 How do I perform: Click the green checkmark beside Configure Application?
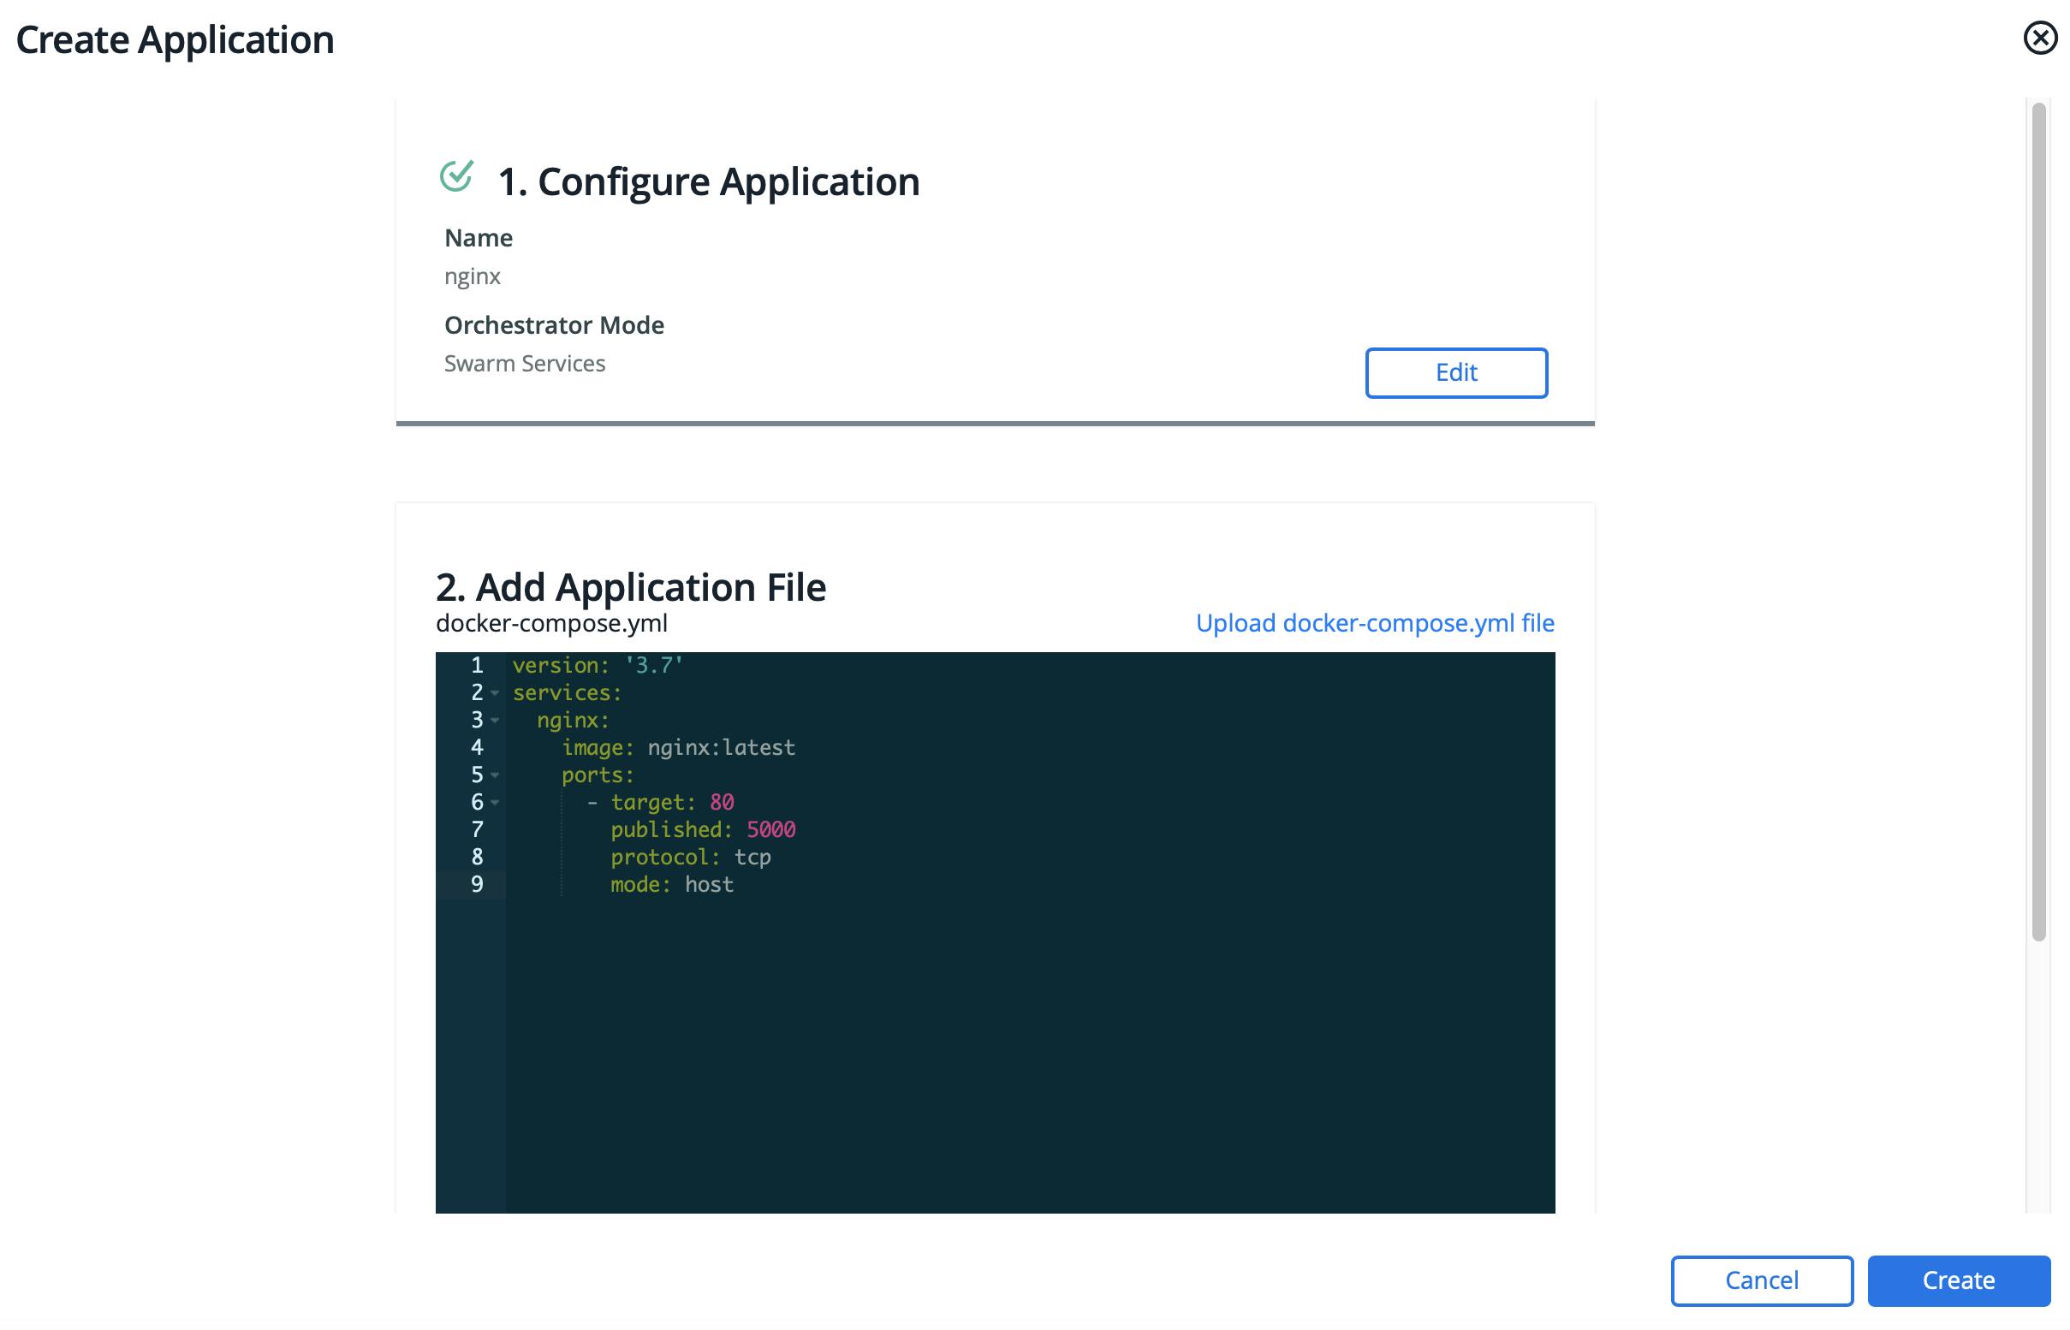pyautogui.click(x=456, y=176)
